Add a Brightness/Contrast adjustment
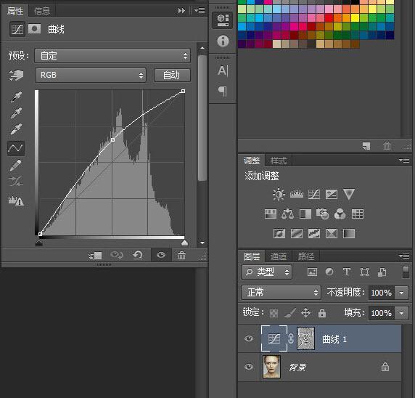This screenshot has width=415, height=398. [x=279, y=194]
